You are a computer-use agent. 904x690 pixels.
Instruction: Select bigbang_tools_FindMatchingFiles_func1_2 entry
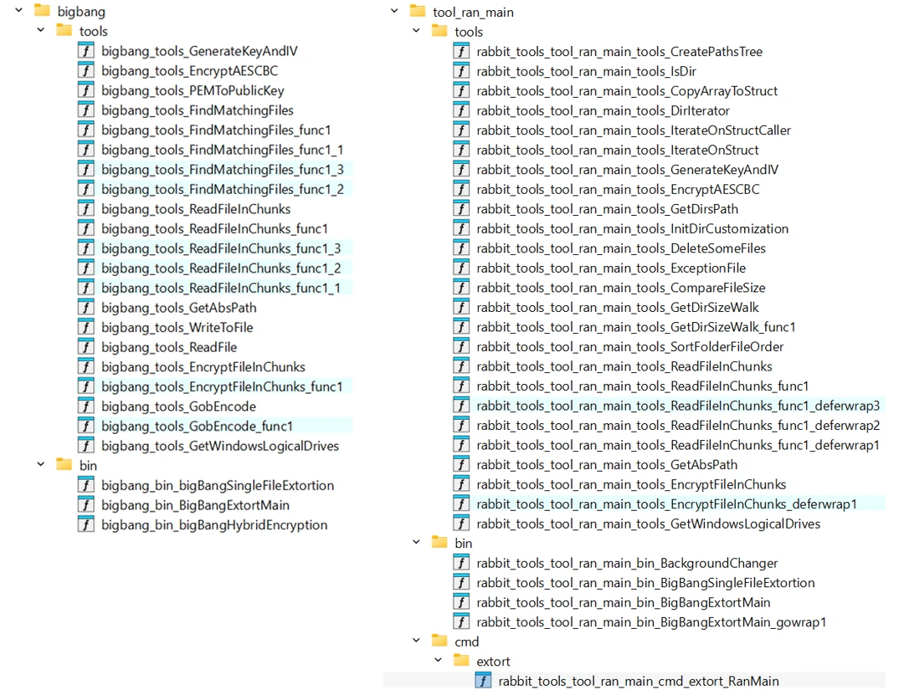point(223,189)
